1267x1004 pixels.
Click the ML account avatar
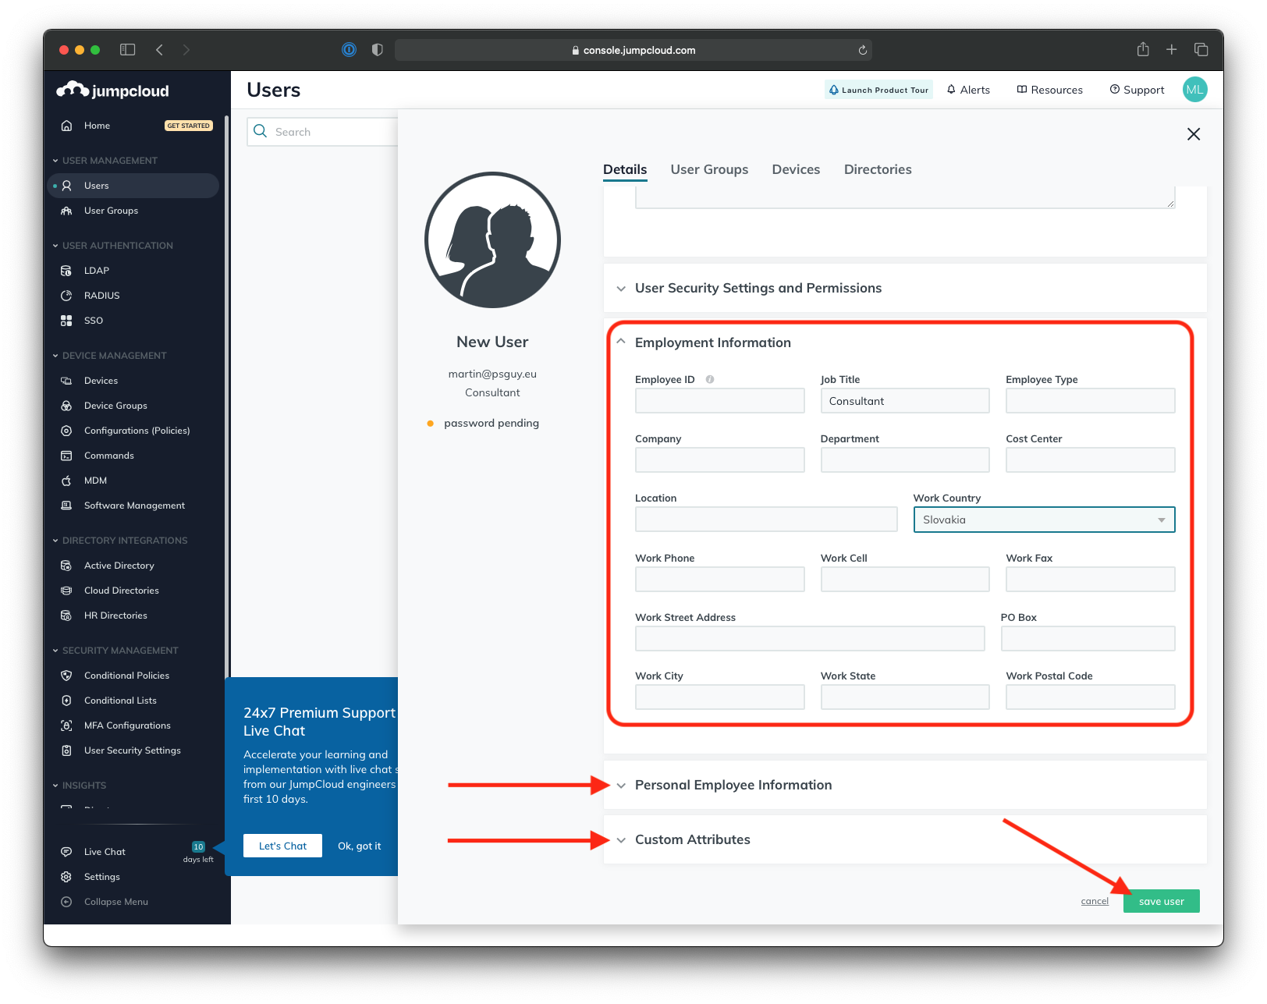(x=1194, y=90)
